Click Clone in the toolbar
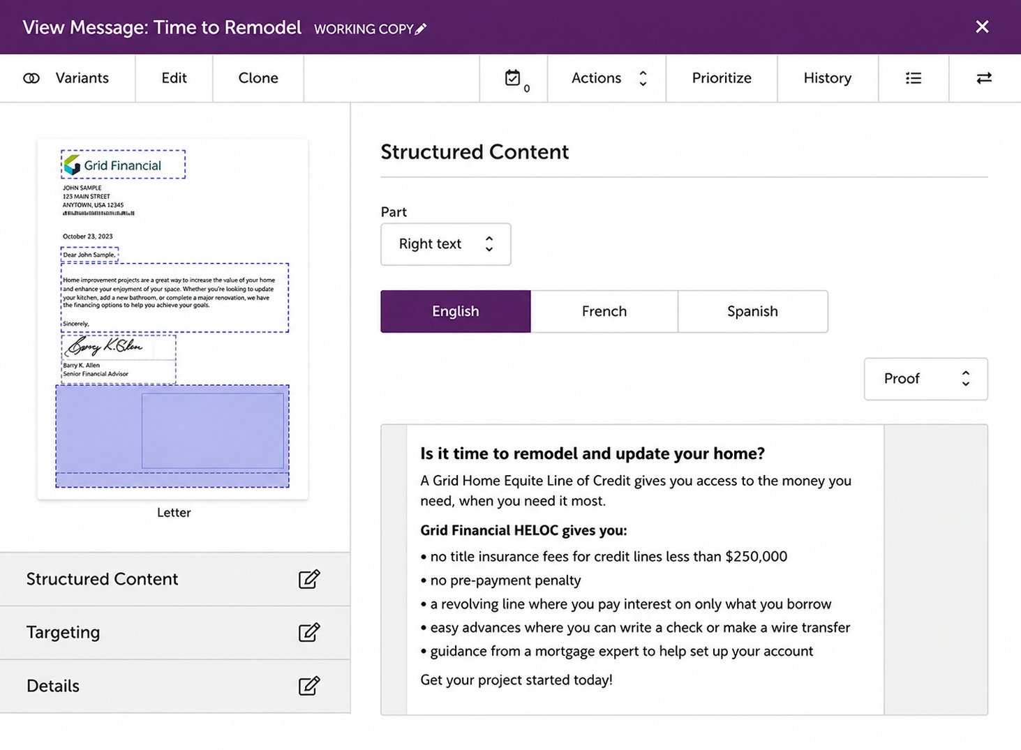The width and height of the screenshot is (1021, 750). tap(258, 78)
